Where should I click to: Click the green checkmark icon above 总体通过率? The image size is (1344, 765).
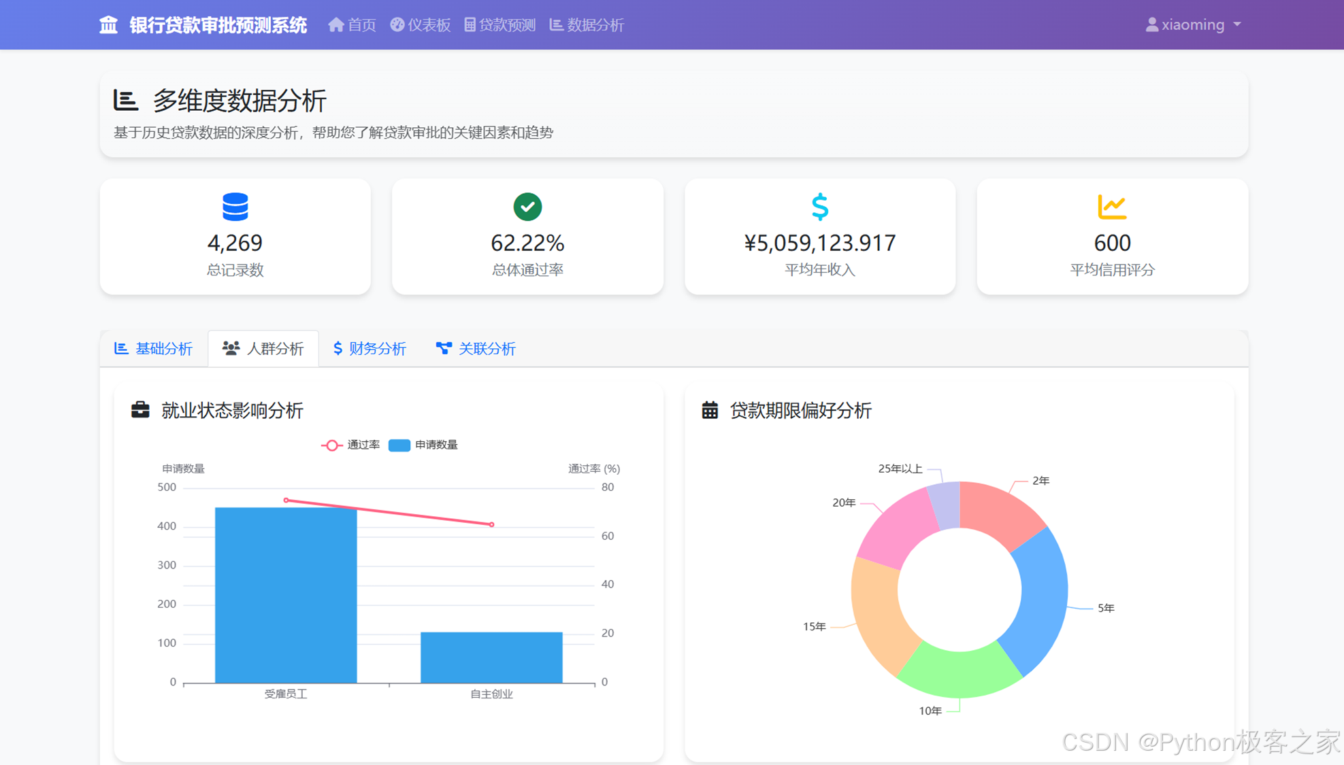(527, 207)
